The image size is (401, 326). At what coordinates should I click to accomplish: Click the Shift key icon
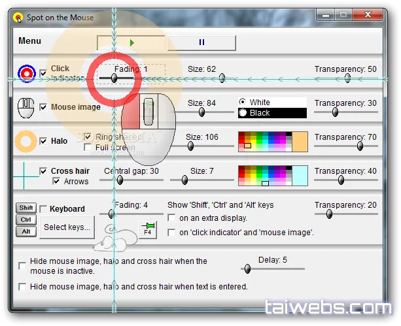pos(26,208)
